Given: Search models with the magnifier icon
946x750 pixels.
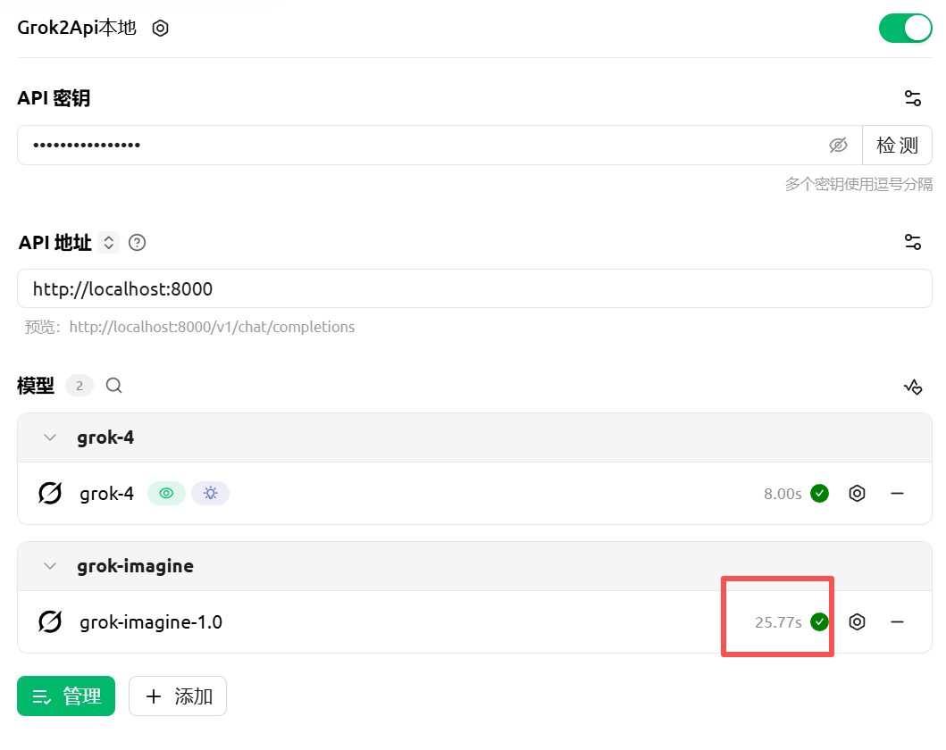Looking at the screenshot, I should (113, 386).
